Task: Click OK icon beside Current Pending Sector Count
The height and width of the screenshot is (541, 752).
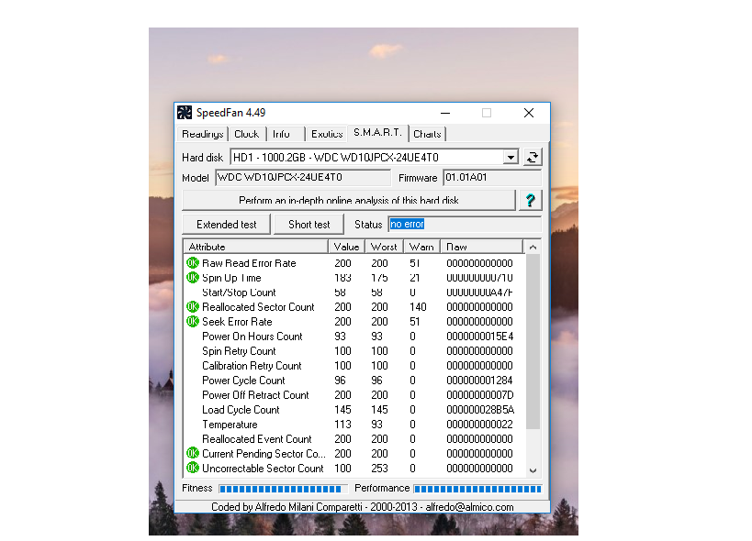Action: [193, 454]
